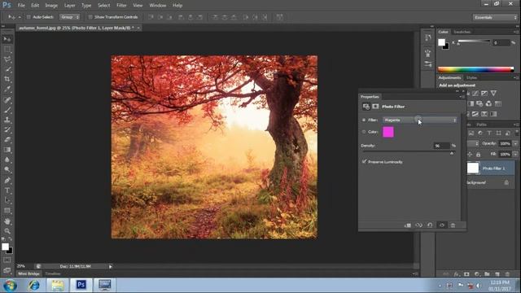The height and width of the screenshot is (293, 521).
Task: Select the Move tool in the toolbox
Action: pyautogui.click(x=7, y=39)
